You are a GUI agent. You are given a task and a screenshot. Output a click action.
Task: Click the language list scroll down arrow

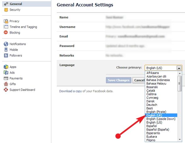pyautogui.click(x=180, y=140)
